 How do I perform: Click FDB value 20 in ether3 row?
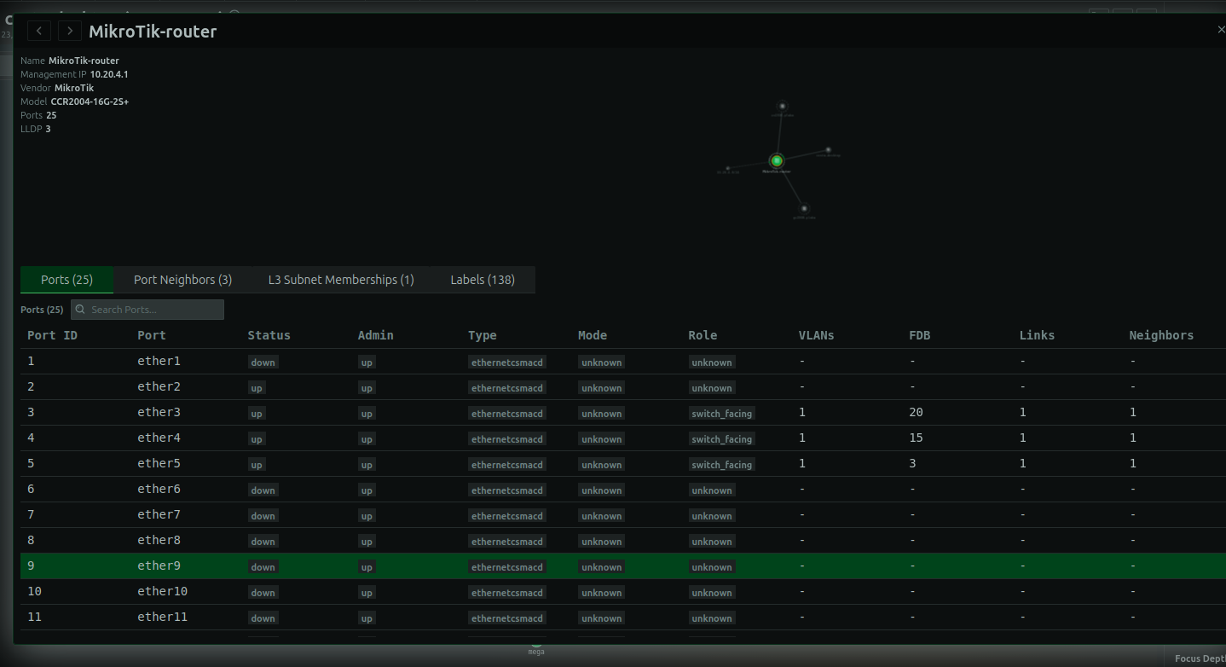pyautogui.click(x=916, y=412)
